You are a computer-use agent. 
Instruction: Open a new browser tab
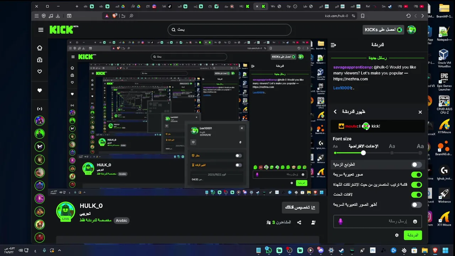pos(77,6)
